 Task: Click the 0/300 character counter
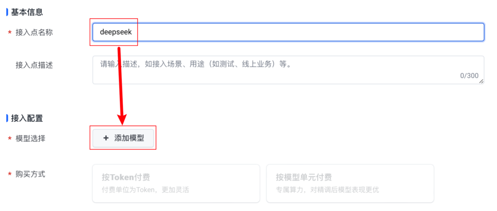tap(469, 75)
